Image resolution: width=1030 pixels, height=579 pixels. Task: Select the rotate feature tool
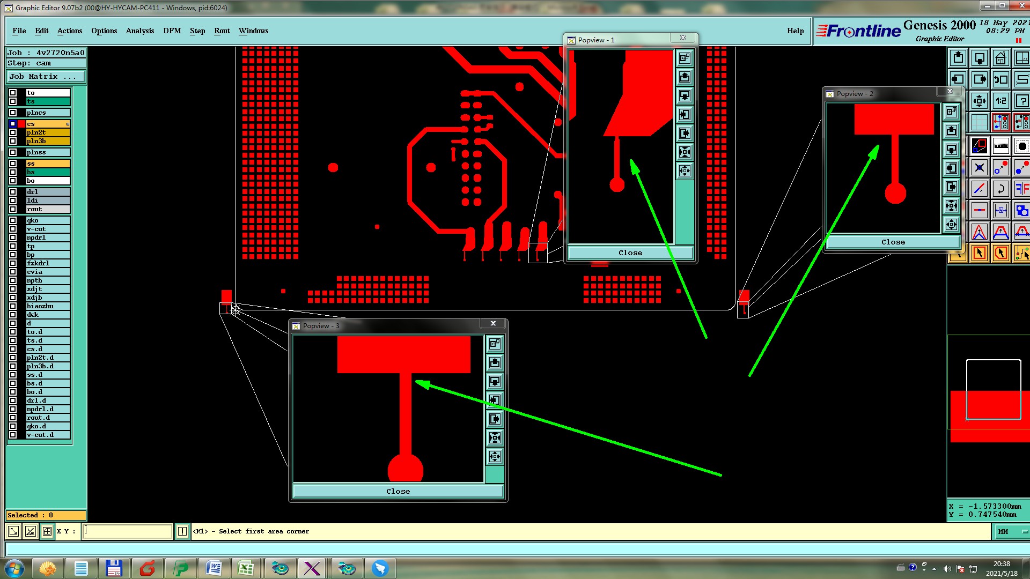pyautogui.click(x=1000, y=189)
